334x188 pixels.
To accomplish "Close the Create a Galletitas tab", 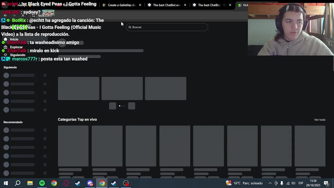I will click(140, 5).
